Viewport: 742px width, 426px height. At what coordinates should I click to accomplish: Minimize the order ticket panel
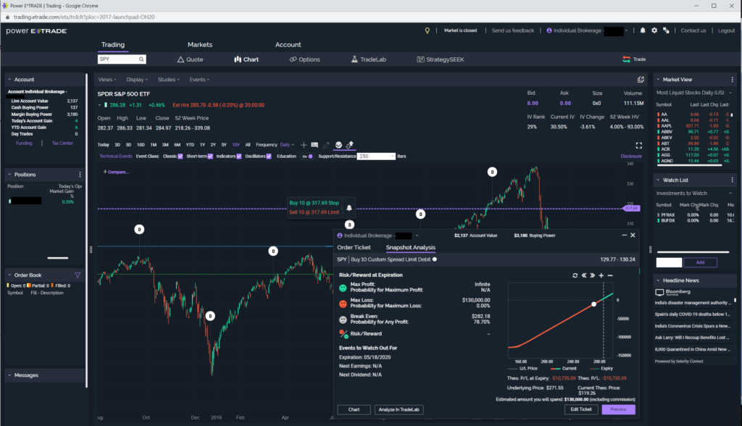coord(624,235)
